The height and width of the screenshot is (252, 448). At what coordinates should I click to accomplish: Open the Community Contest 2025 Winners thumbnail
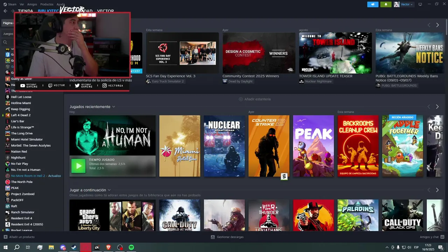click(x=259, y=53)
